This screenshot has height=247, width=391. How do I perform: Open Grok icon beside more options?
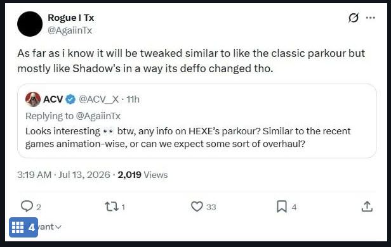pyautogui.click(x=354, y=18)
